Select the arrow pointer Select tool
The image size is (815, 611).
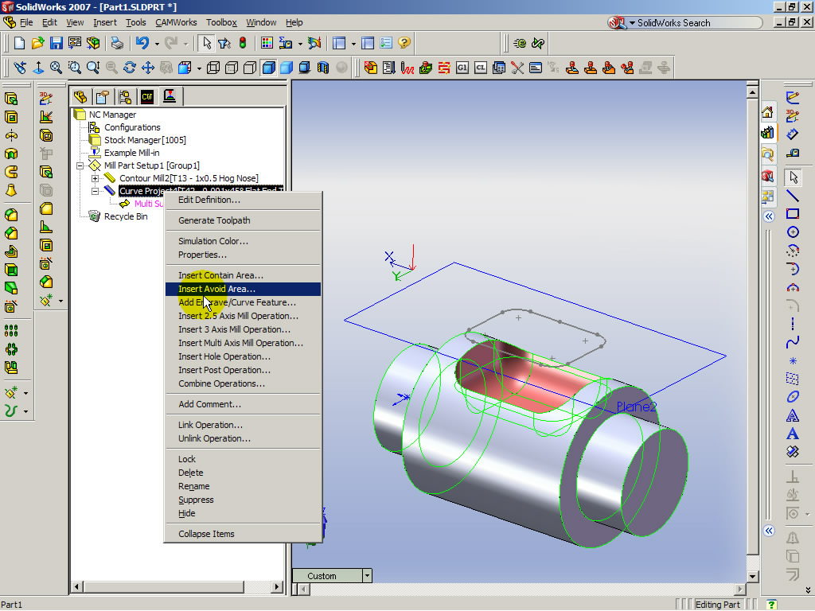pyautogui.click(x=207, y=43)
